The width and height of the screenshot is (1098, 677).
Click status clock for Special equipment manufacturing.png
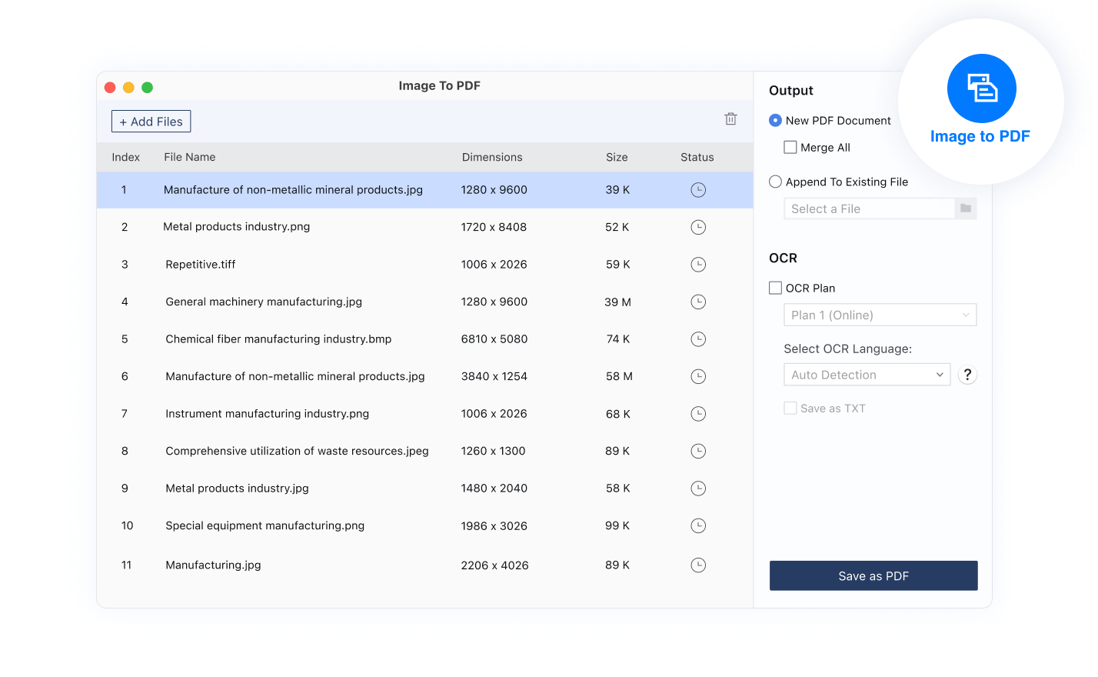point(698,526)
